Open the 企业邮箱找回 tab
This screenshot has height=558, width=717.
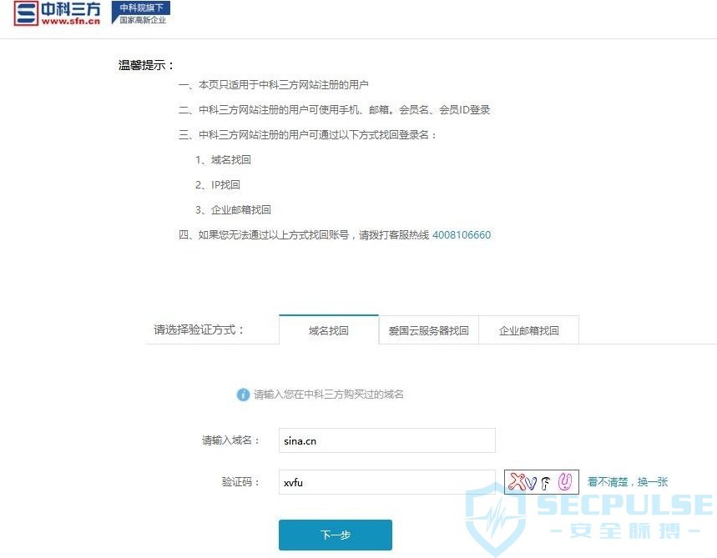tap(528, 330)
